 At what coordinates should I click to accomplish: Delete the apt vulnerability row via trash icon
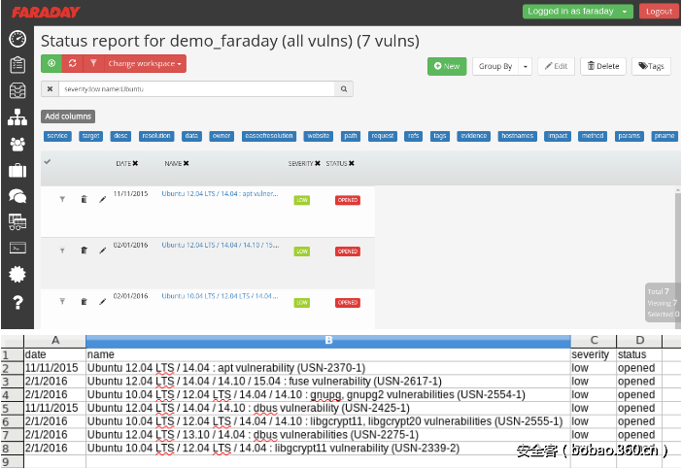(84, 199)
